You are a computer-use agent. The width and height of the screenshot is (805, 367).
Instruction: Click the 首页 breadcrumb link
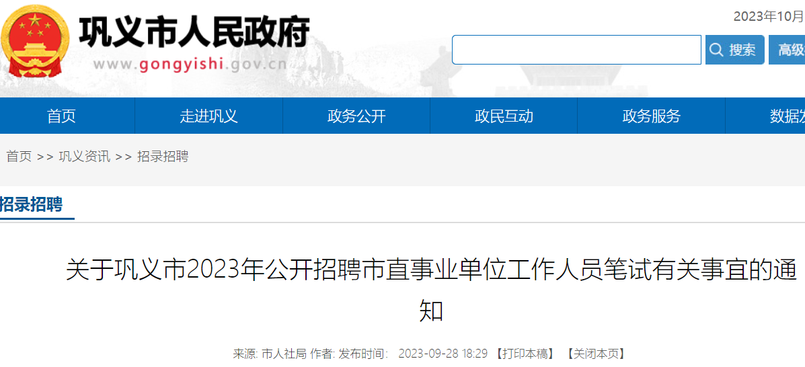pyautogui.click(x=19, y=157)
